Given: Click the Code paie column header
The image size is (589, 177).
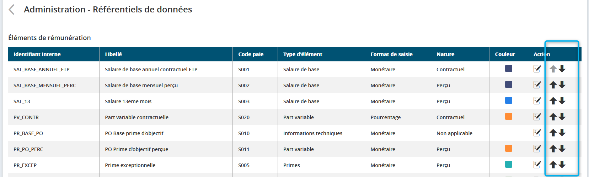Looking at the screenshot, I should [x=251, y=54].
